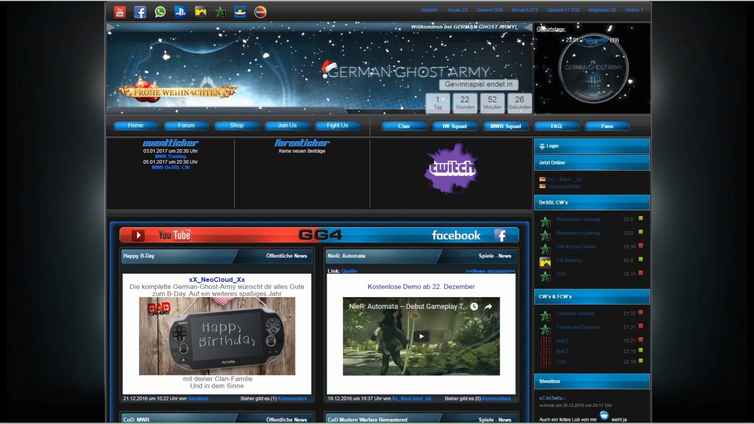
Task: Click the star icon beside Old School Gamer
Action: tap(545, 249)
